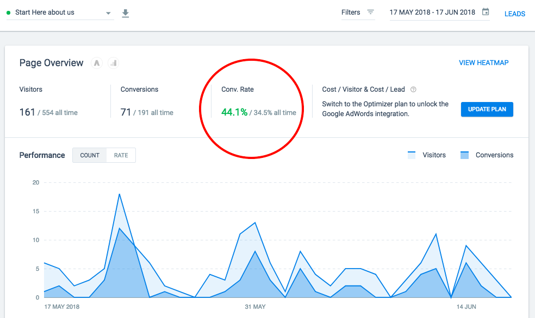Toggle Visitors legend swatch
Screen dimensions: 535x318
pos(412,155)
